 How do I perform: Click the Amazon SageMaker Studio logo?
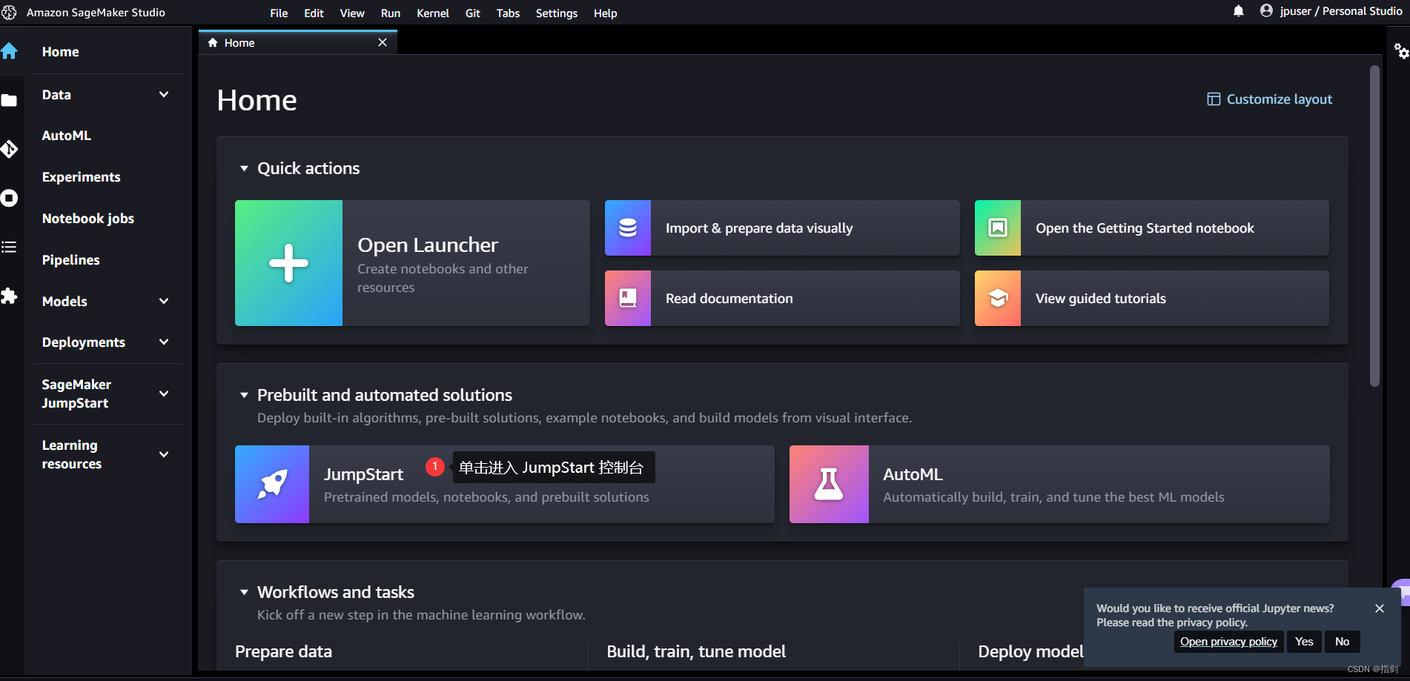[x=9, y=13]
